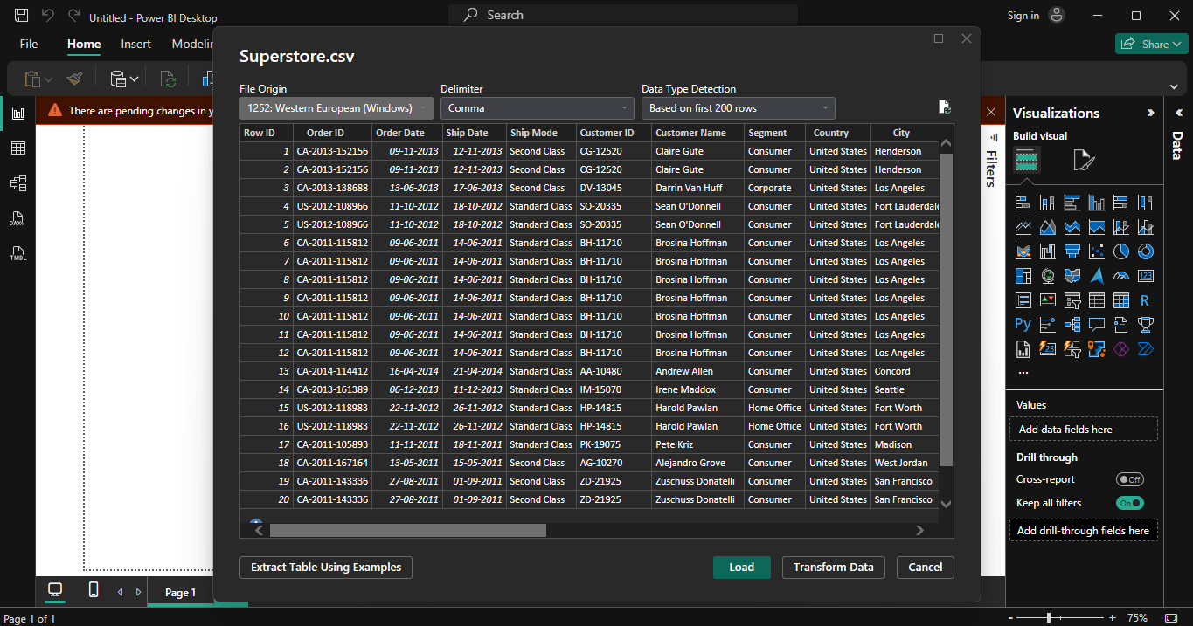Screen dimensions: 1193x626
Task: Open the File Origin dropdown
Action: (336, 107)
